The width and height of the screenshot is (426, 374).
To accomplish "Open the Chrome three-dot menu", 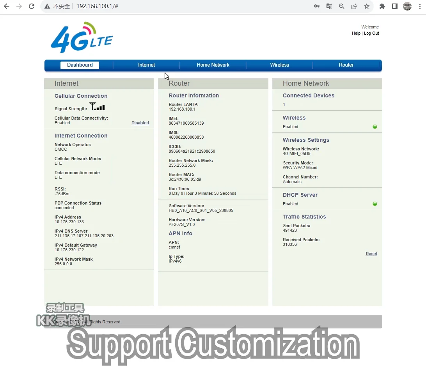I will click(420, 6).
